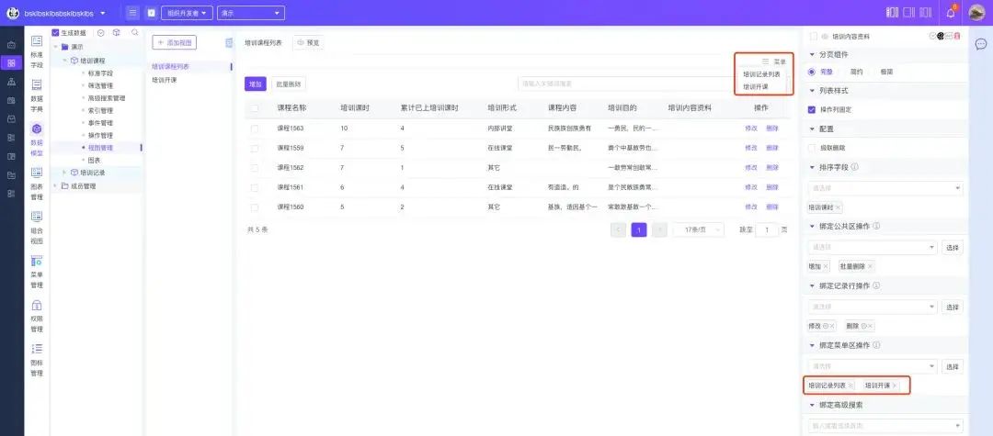The width and height of the screenshot is (993, 436).
Task: Click the search icon above the tree
Action: coord(134,32)
